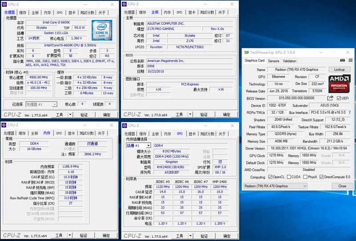Click the 验证 button in SPD window

204,236
